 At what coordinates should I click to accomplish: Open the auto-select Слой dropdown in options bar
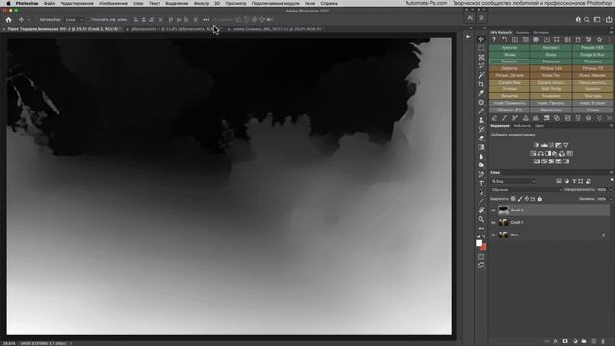click(74, 19)
